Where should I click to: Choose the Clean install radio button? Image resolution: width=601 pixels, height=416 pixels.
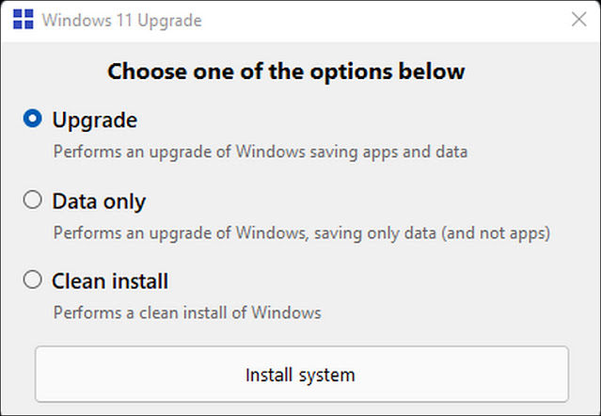click(33, 280)
